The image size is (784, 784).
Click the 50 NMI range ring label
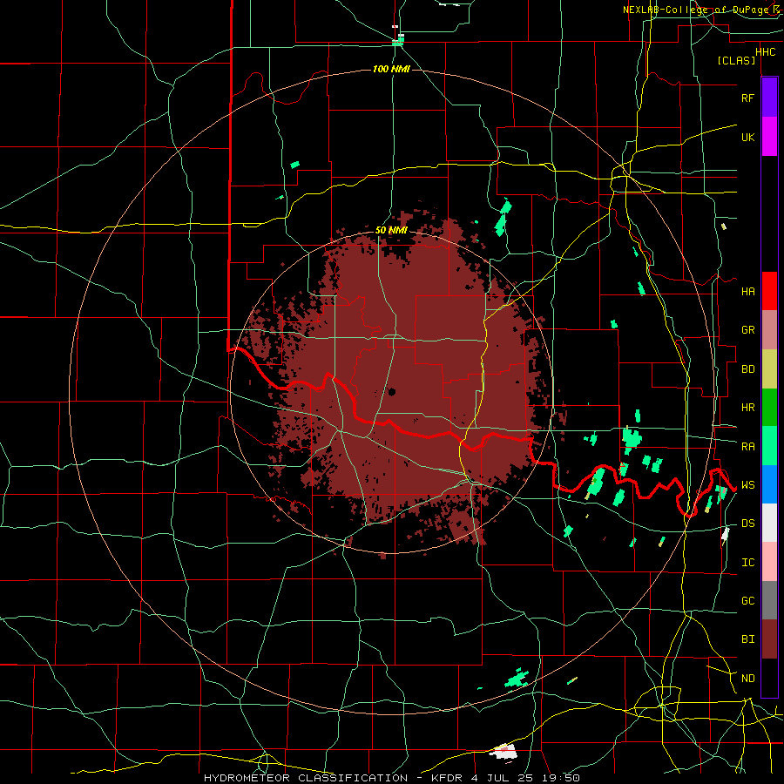point(391,231)
